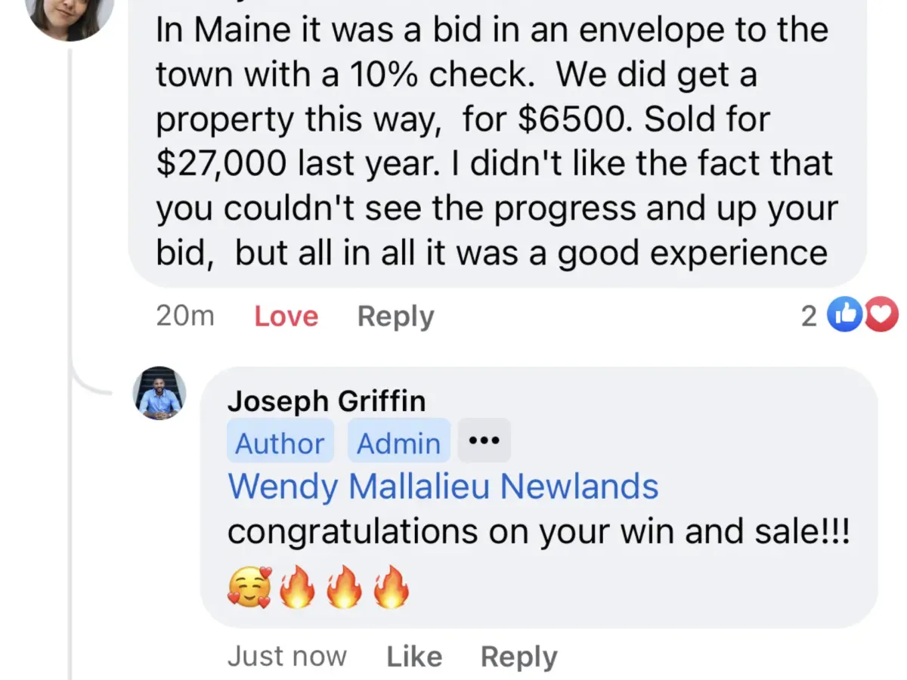Click the 20m timestamp
Viewport: 907px width, 680px height.
pos(185,316)
